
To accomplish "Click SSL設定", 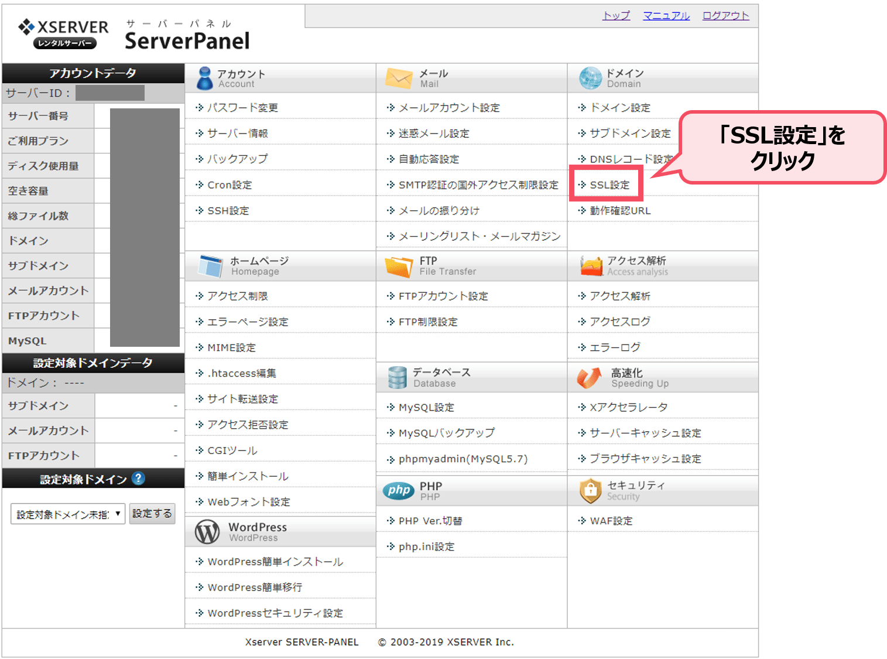I will 609,185.
